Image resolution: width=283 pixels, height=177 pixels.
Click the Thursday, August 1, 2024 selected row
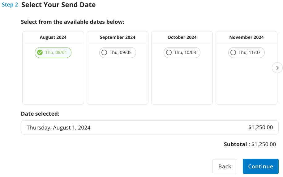point(150,127)
